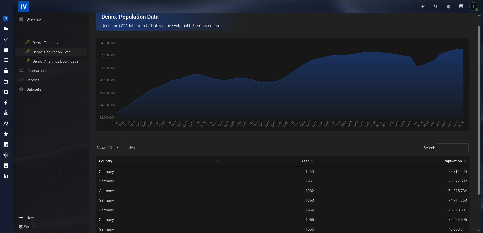Open the notifications bell
This screenshot has width=483, height=233.
click(x=448, y=7)
